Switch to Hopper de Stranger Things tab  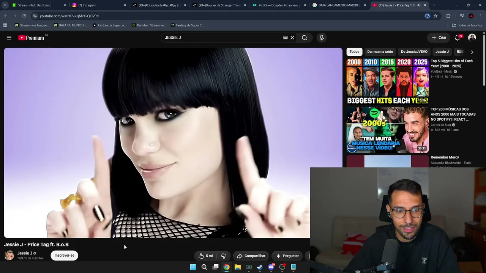(x=219, y=5)
